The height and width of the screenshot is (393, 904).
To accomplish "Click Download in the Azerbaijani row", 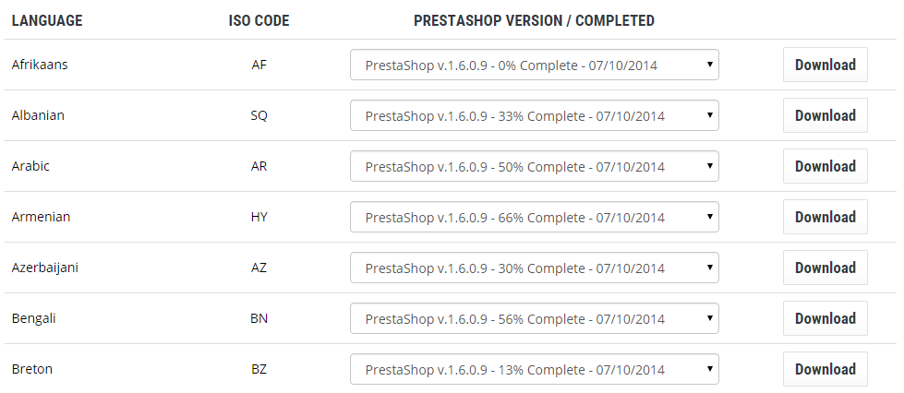I will (825, 268).
